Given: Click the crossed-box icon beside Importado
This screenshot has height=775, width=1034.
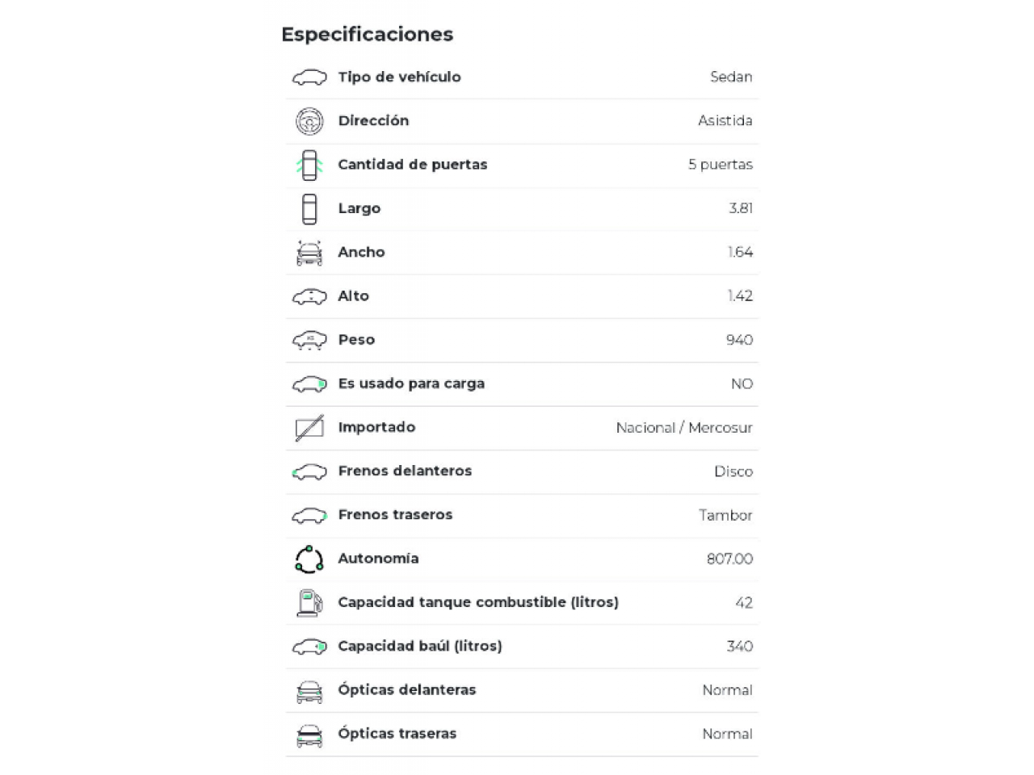Looking at the screenshot, I should [x=309, y=428].
